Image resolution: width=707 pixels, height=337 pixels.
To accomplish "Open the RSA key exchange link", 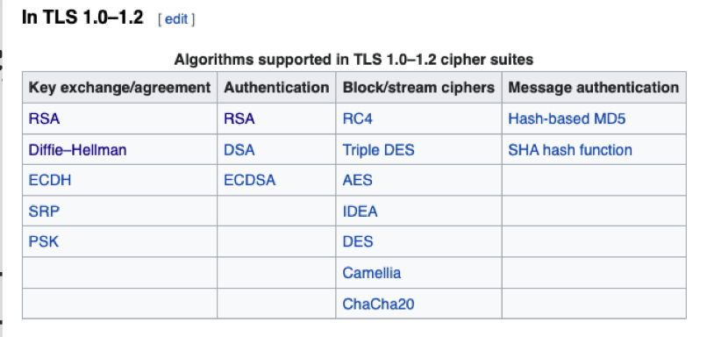I will point(44,118).
